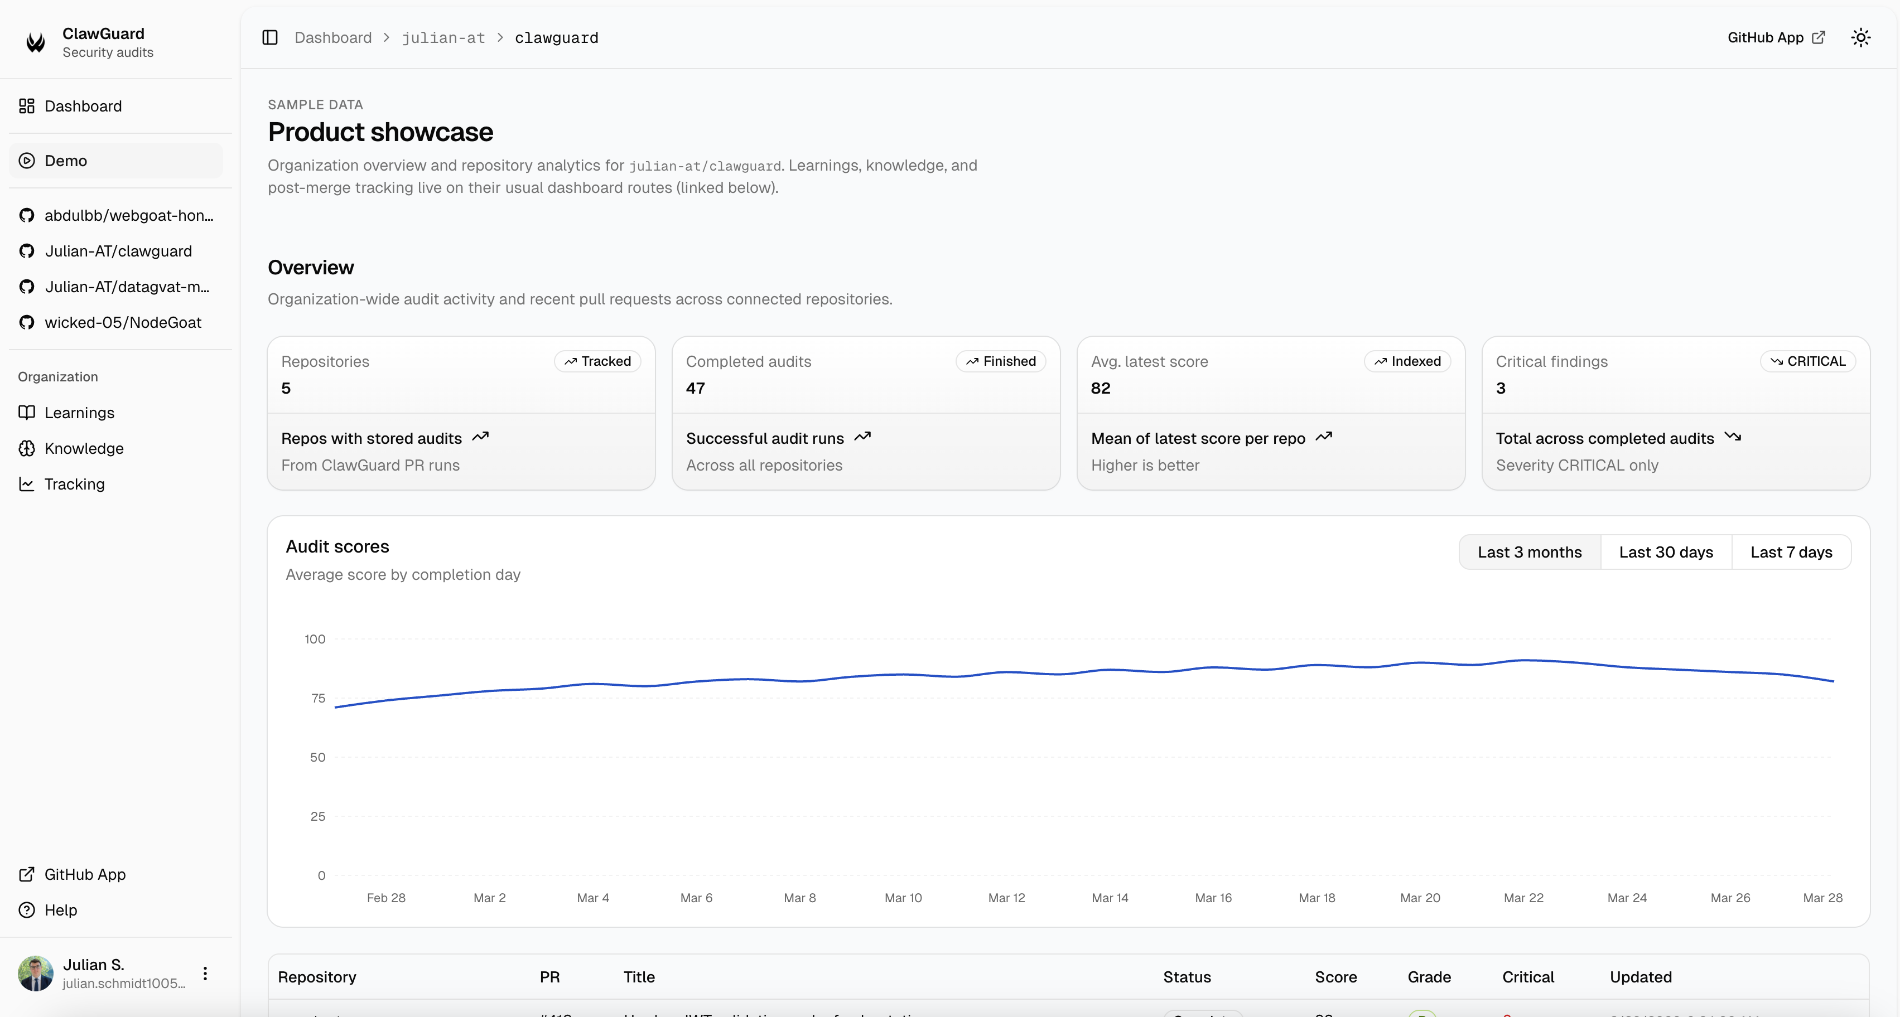Viewport: 1900px width, 1017px height.
Task: Navigate to Dashboard in the breadcrumb
Action: tap(332, 37)
